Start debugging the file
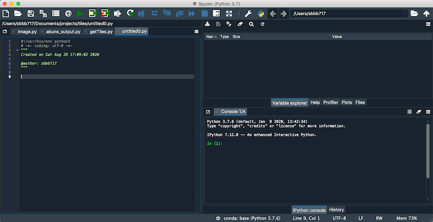This screenshot has width=433, height=222. click(141, 13)
